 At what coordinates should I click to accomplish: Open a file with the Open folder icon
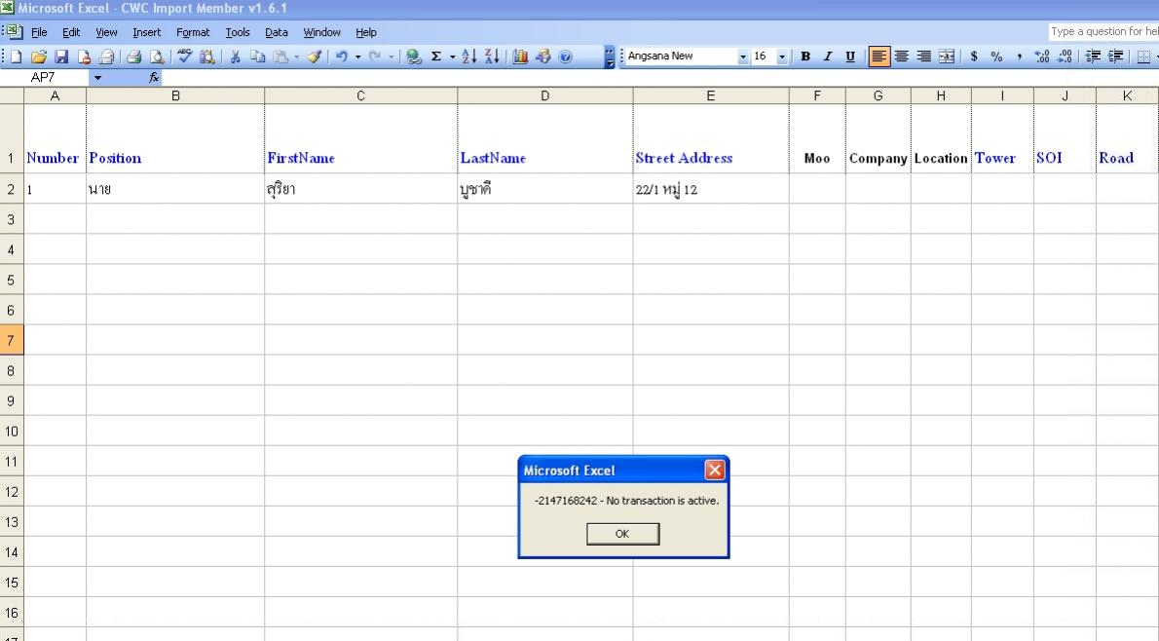pos(38,57)
